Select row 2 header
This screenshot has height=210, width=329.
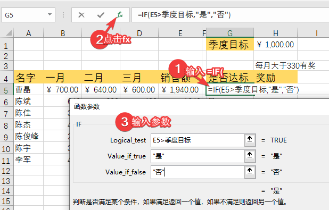coord(6,56)
